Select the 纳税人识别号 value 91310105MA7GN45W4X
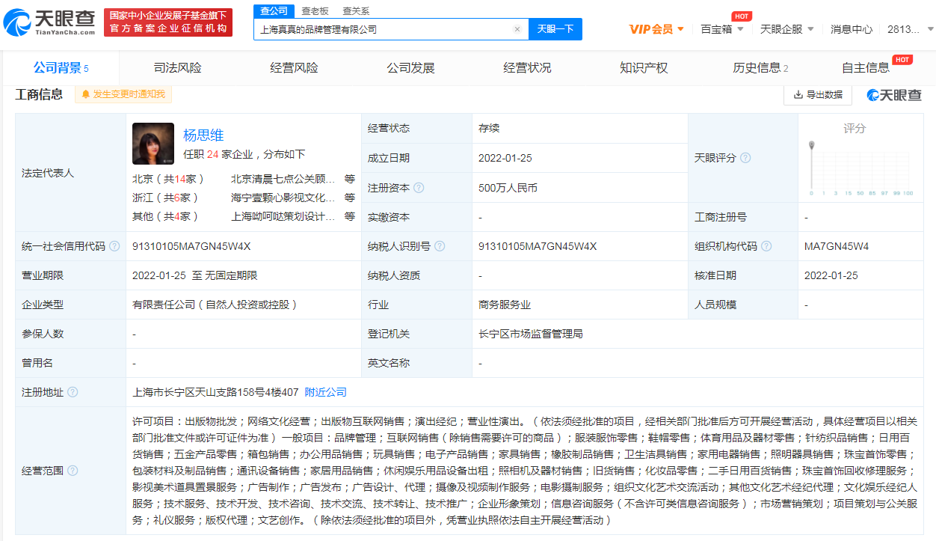Image resolution: width=936 pixels, height=541 pixels. tap(538, 246)
